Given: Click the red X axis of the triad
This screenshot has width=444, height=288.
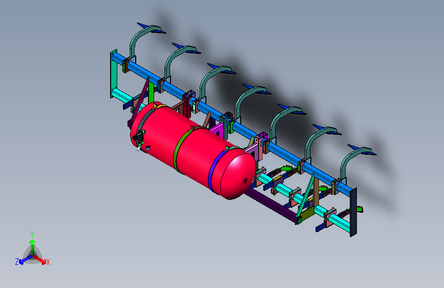Looking at the screenshot, I should pyautogui.click(x=40, y=260).
